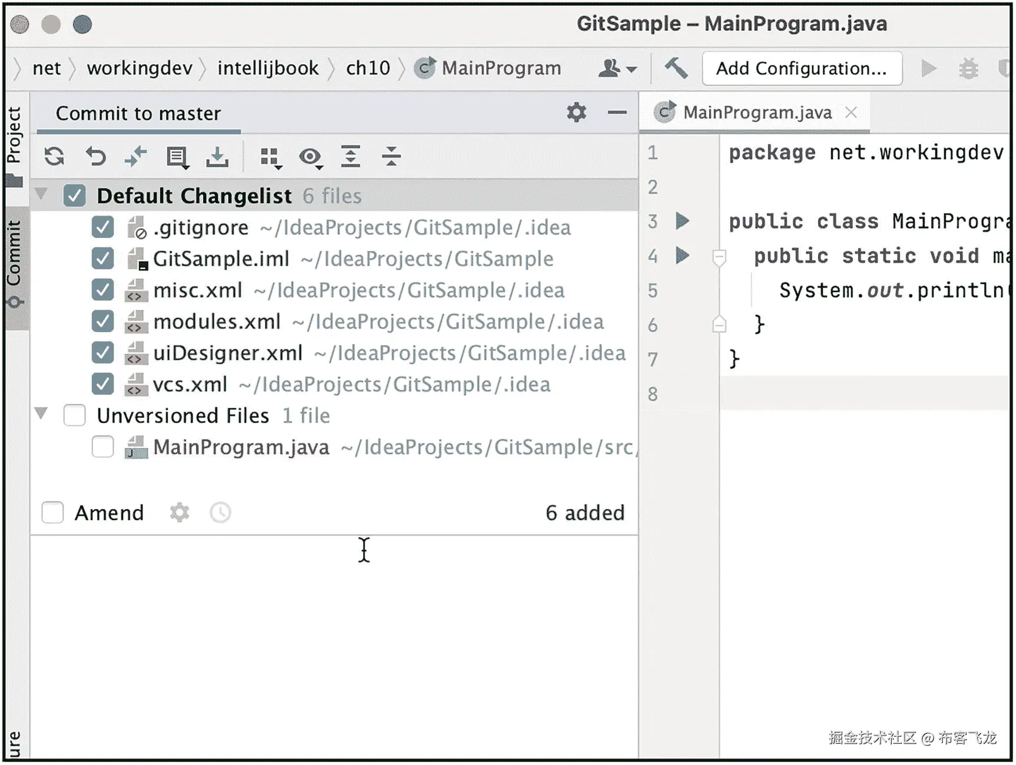Image resolution: width=1016 pixels, height=765 pixels.
Task: Click Add Configuration button
Action: 801,68
